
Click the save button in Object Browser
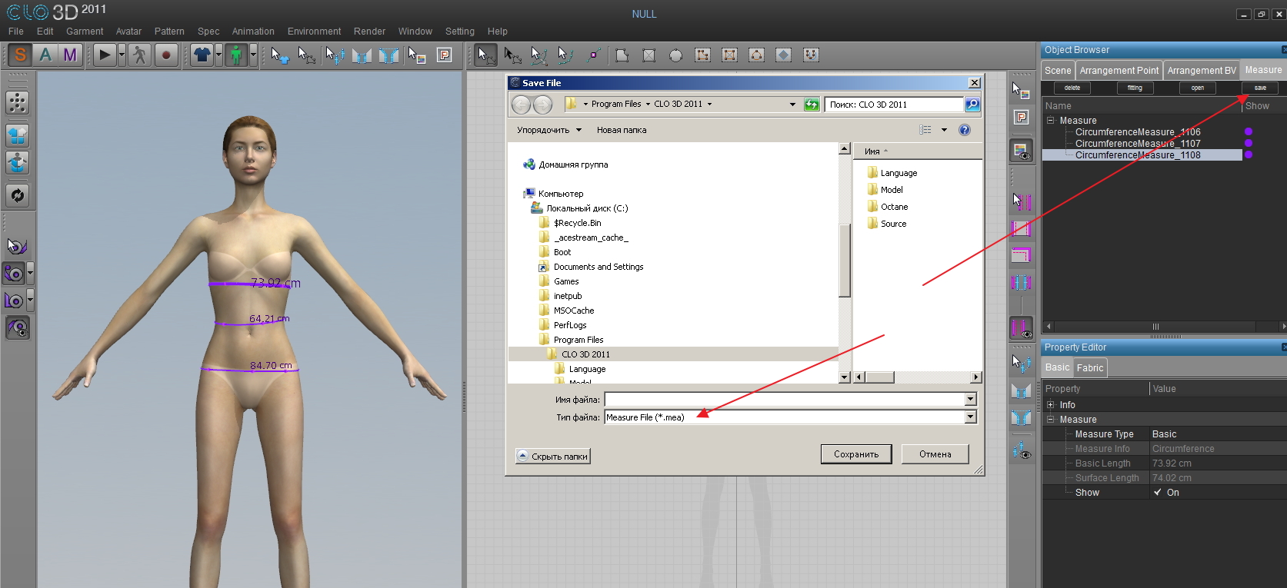click(1260, 88)
